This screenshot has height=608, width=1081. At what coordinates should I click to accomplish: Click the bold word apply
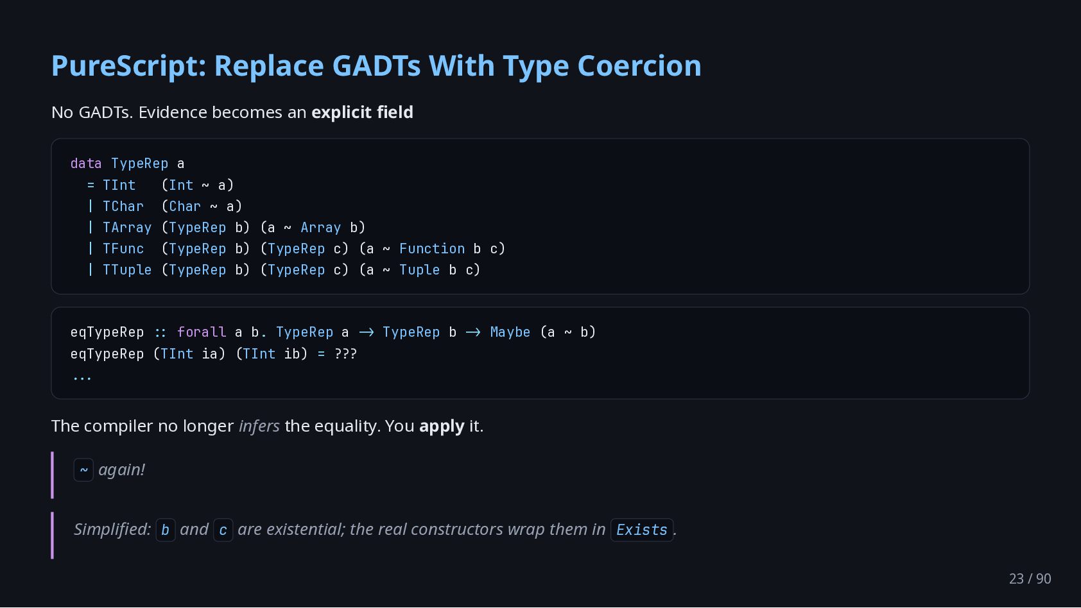tap(442, 426)
